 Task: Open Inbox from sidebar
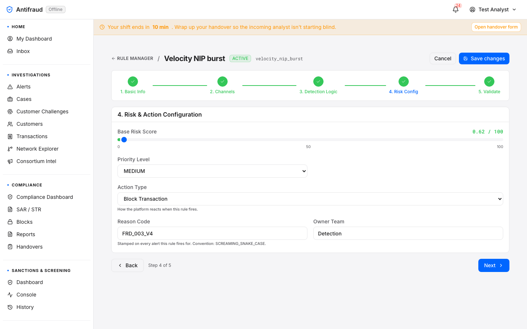pyautogui.click(x=47, y=51)
